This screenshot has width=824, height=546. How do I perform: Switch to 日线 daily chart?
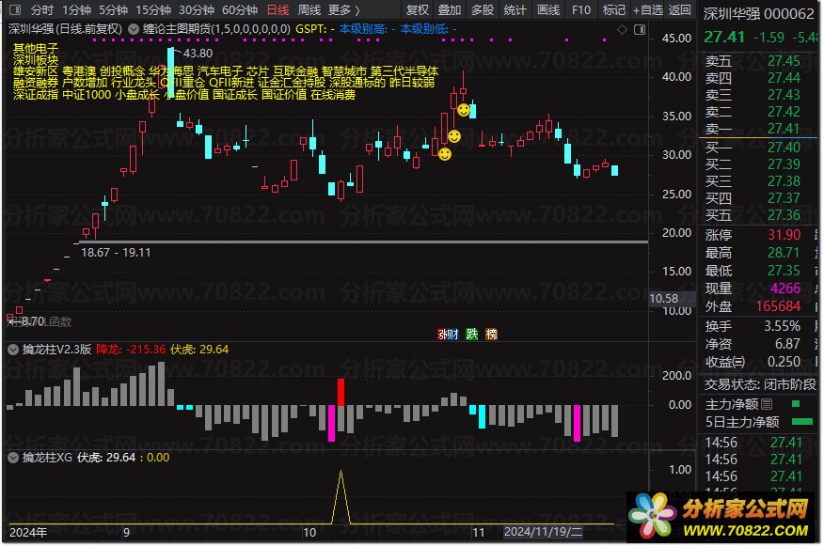click(x=278, y=10)
